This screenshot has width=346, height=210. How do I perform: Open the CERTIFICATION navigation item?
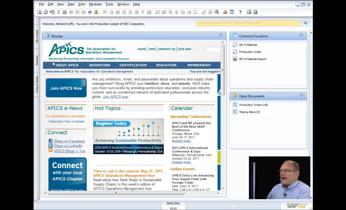tap(133, 65)
